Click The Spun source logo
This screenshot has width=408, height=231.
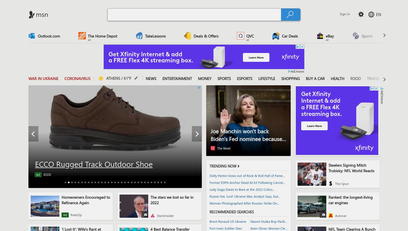pyautogui.click(x=331, y=184)
